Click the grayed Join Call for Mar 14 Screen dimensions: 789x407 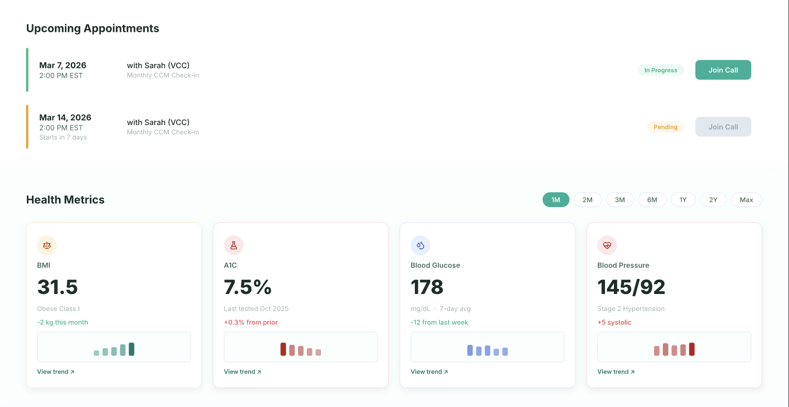[x=723, y=127]
